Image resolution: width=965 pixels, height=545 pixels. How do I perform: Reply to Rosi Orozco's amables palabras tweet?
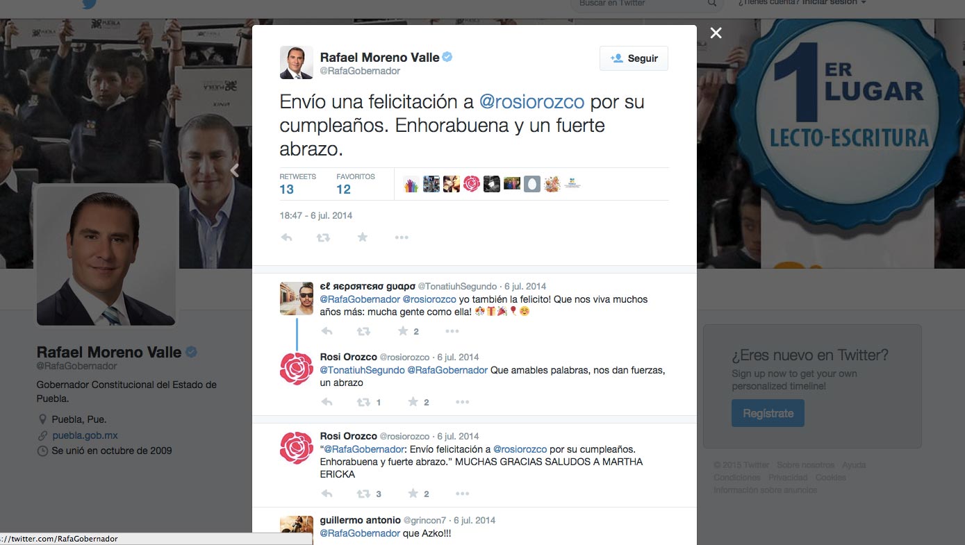click(327, 402)
